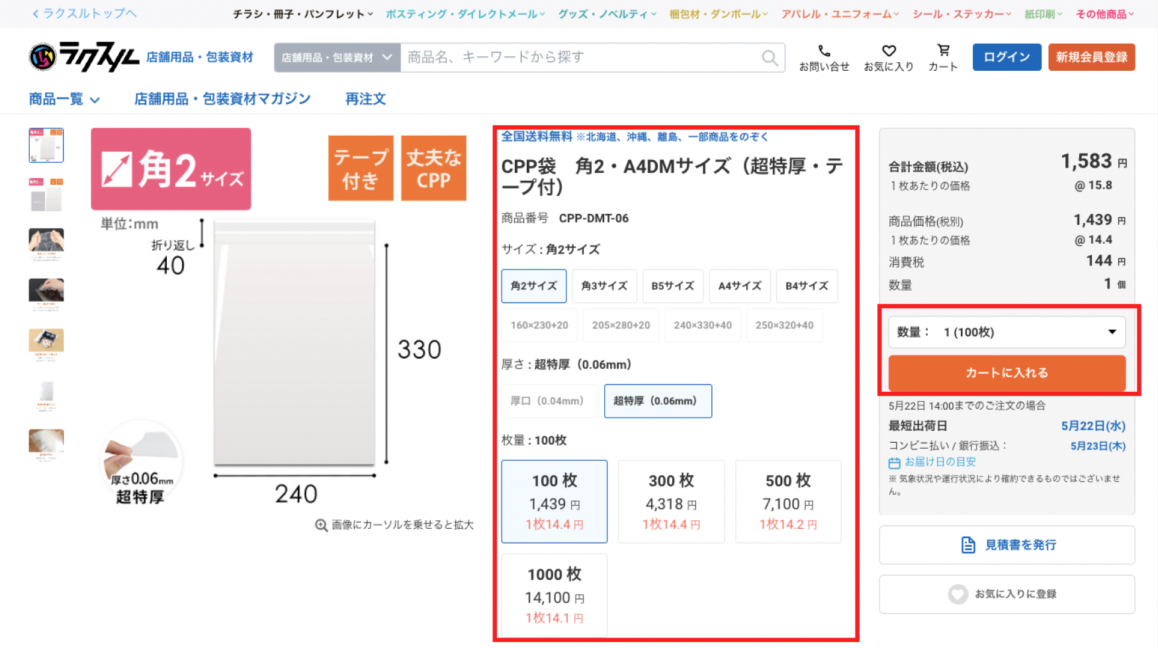Expand シール・ステッカー menu

tap(962, 14)
